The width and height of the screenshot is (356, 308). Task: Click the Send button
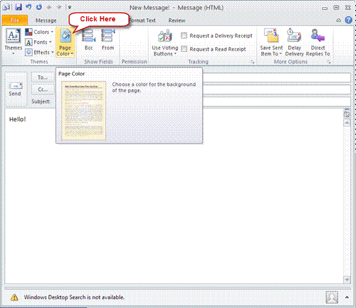[x=15, y=89]
